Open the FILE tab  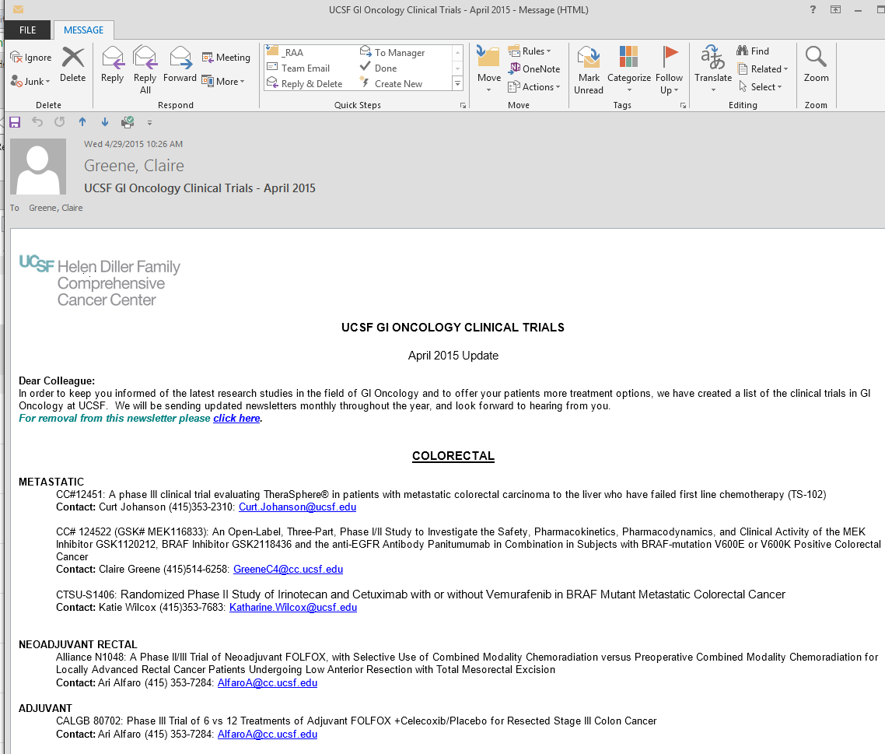(28, 30)
